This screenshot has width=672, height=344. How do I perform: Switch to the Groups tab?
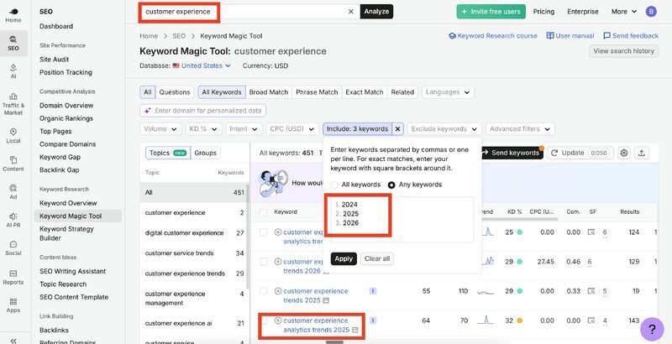coord(205,153)
